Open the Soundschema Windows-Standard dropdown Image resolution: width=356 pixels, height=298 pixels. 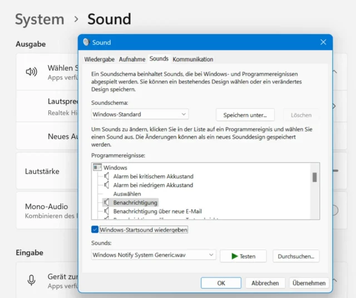[140, 114]
